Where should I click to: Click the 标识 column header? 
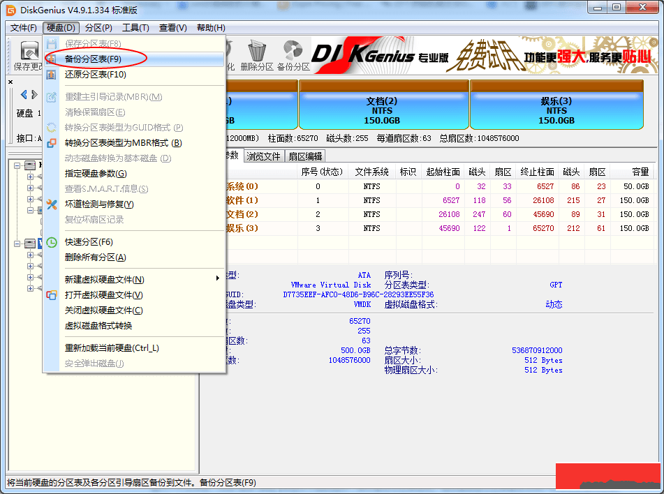(x=408, y=172)
